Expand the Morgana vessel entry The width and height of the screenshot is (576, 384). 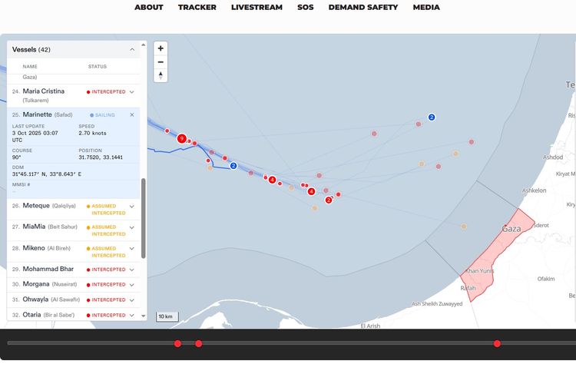point(131,284)
